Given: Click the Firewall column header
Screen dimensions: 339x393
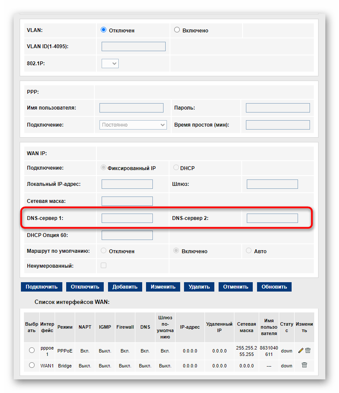Looking at the screenshot, I should click(x=125, y=327).
